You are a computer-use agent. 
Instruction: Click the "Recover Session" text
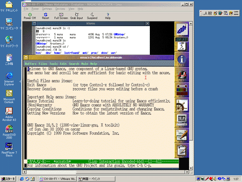click(x=42, y=89)
